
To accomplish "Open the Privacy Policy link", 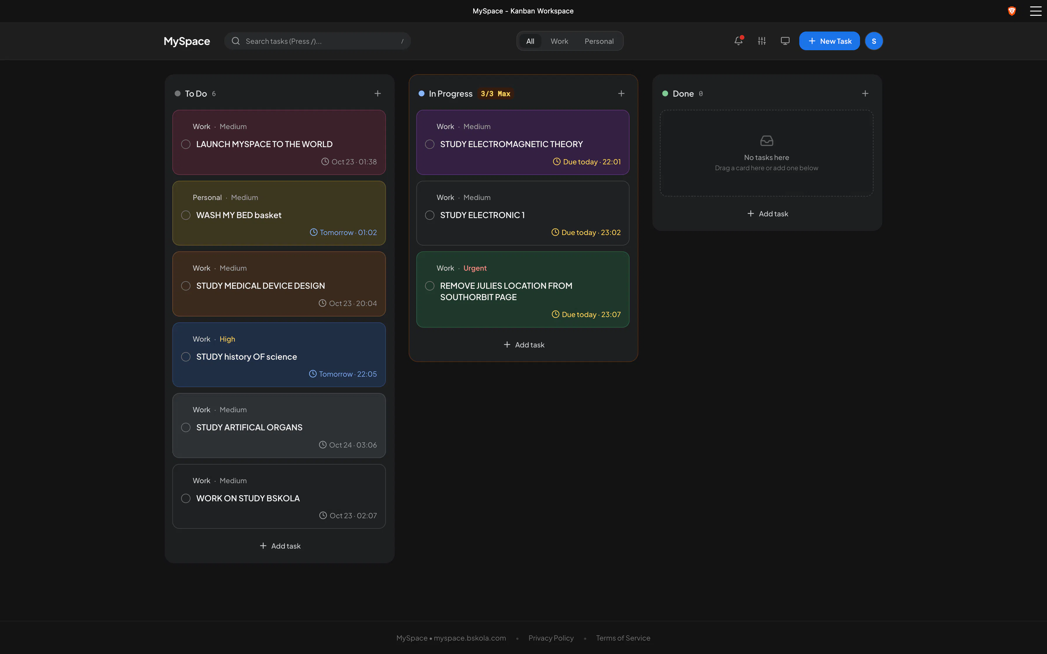I will point(551,638).
